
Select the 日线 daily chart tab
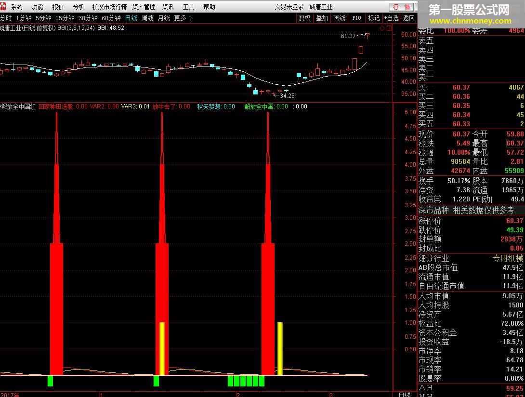coord(131,18)
